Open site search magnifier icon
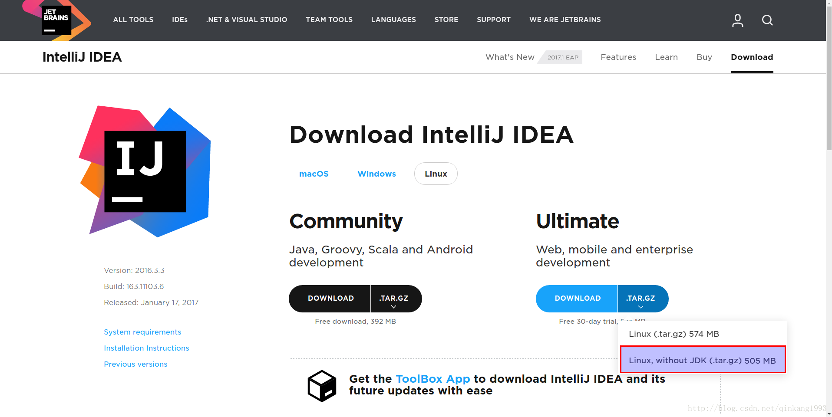The width and height of the screenshot is (832, 417). (x=767, y=20)
